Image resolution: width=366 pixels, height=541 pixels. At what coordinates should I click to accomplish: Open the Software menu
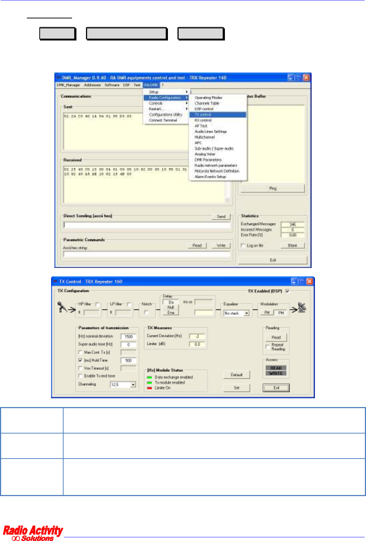point(112,85)
